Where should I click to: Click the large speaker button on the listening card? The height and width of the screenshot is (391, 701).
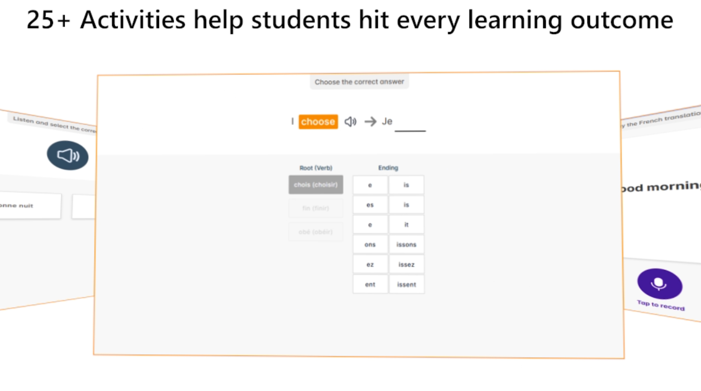coord(68,155)
